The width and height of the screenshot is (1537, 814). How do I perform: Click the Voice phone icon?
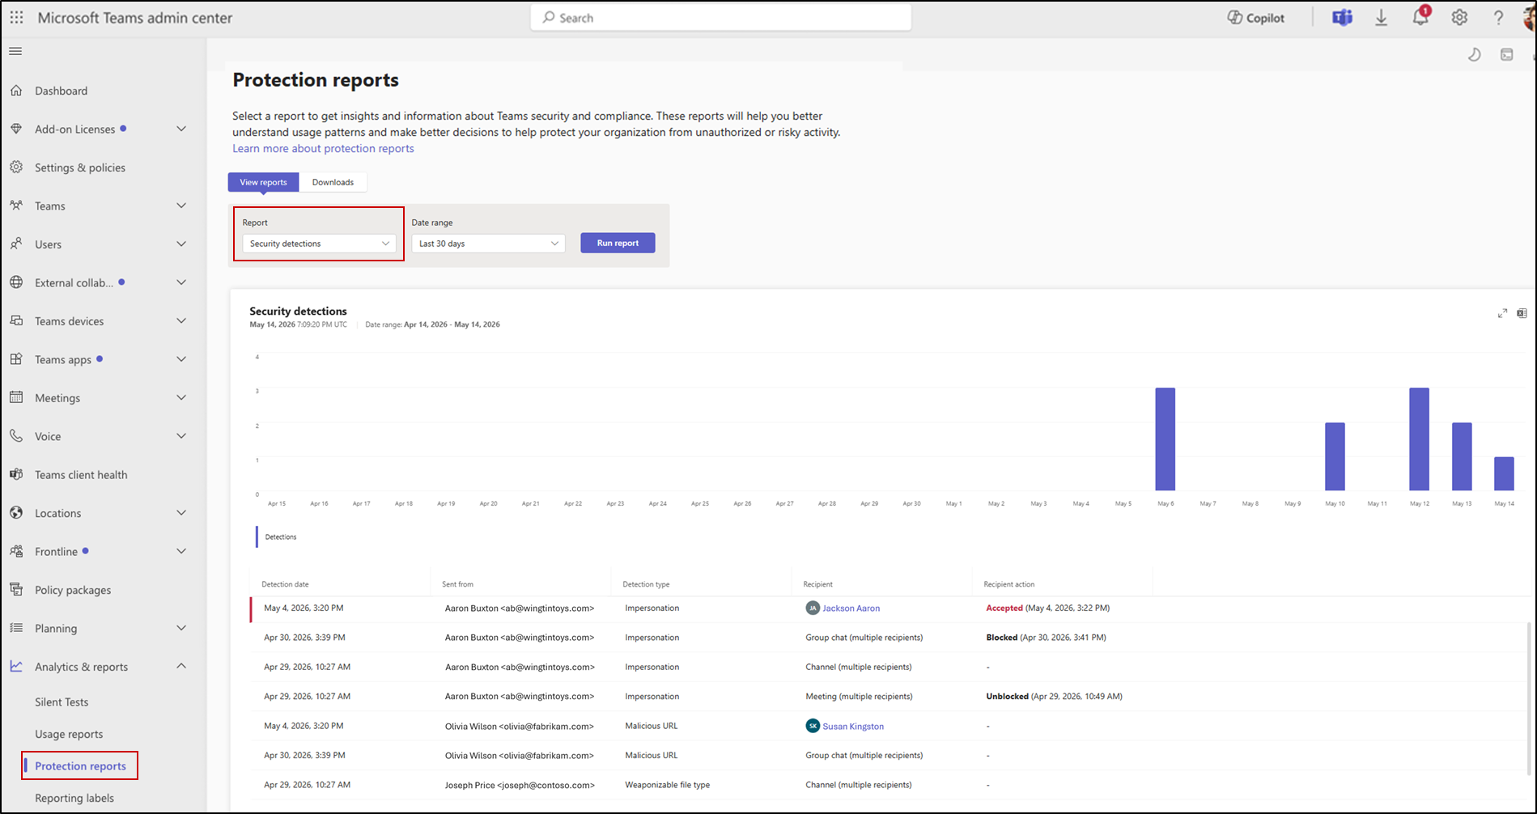(16, 436)
